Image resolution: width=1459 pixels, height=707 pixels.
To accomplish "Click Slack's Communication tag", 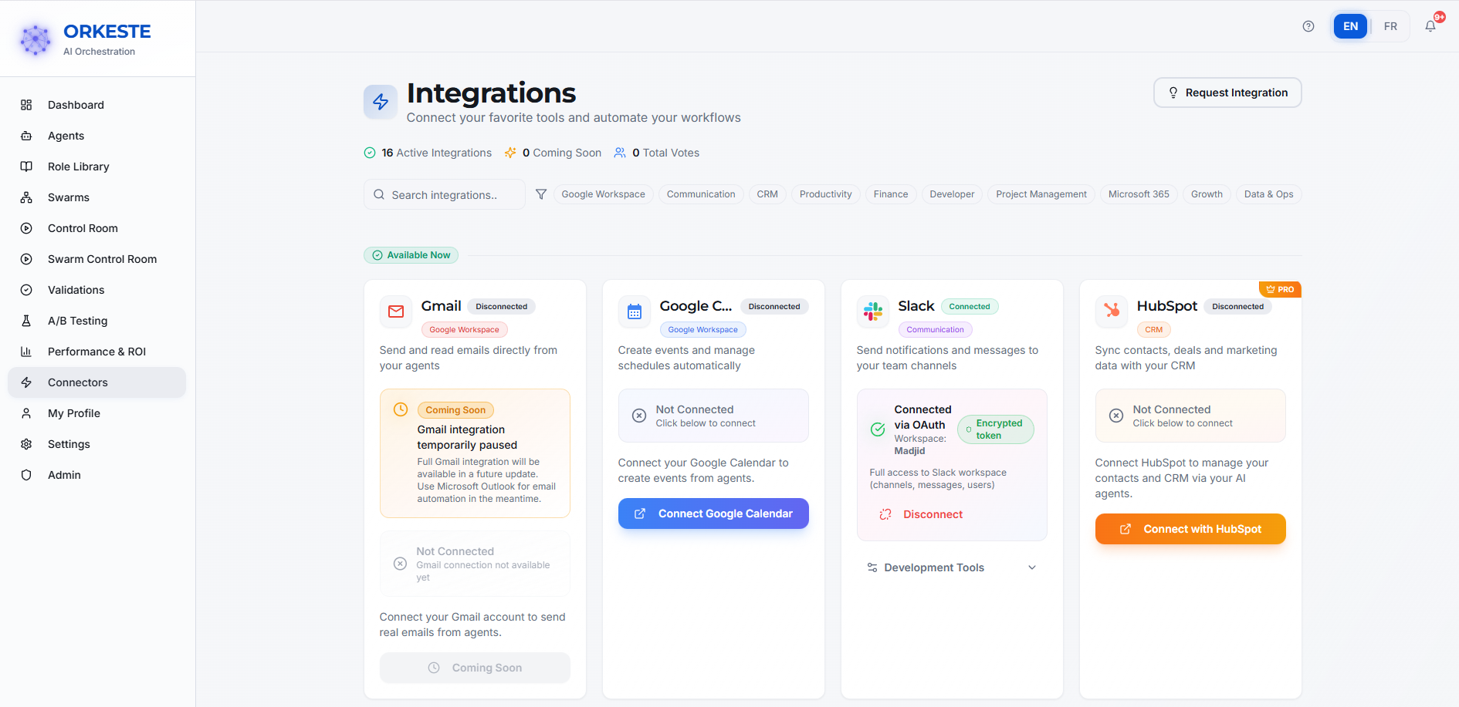I will (x=935, y=330).
